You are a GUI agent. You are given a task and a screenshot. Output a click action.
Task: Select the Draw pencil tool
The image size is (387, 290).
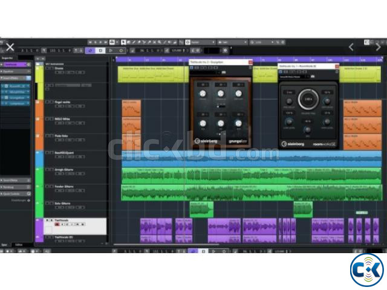pos(134,42)
